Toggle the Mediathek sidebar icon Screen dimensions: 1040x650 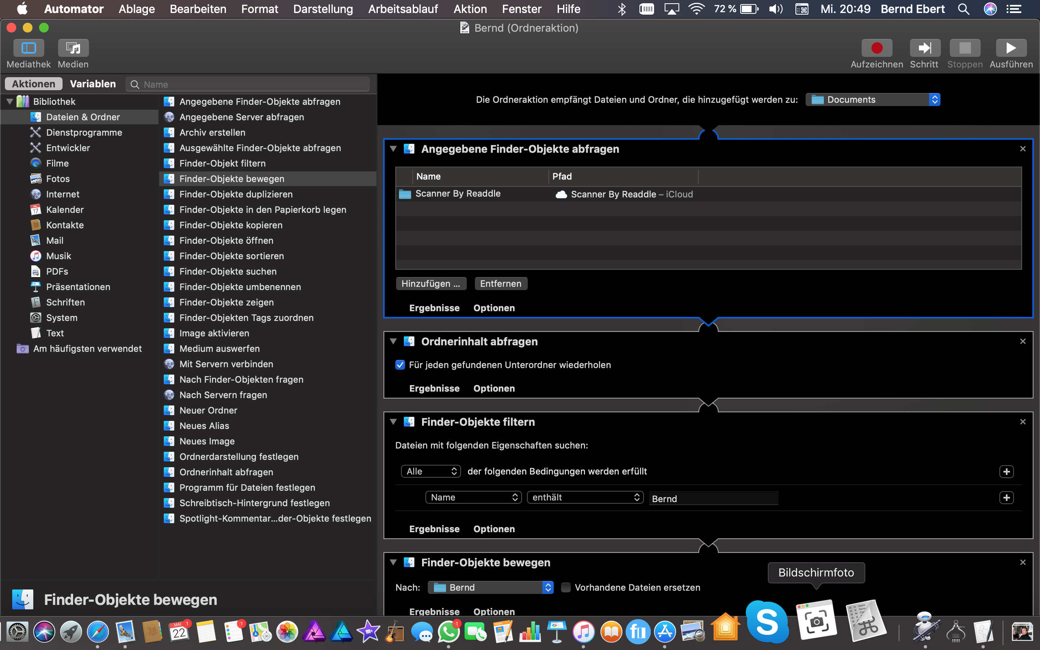point(28,48)
